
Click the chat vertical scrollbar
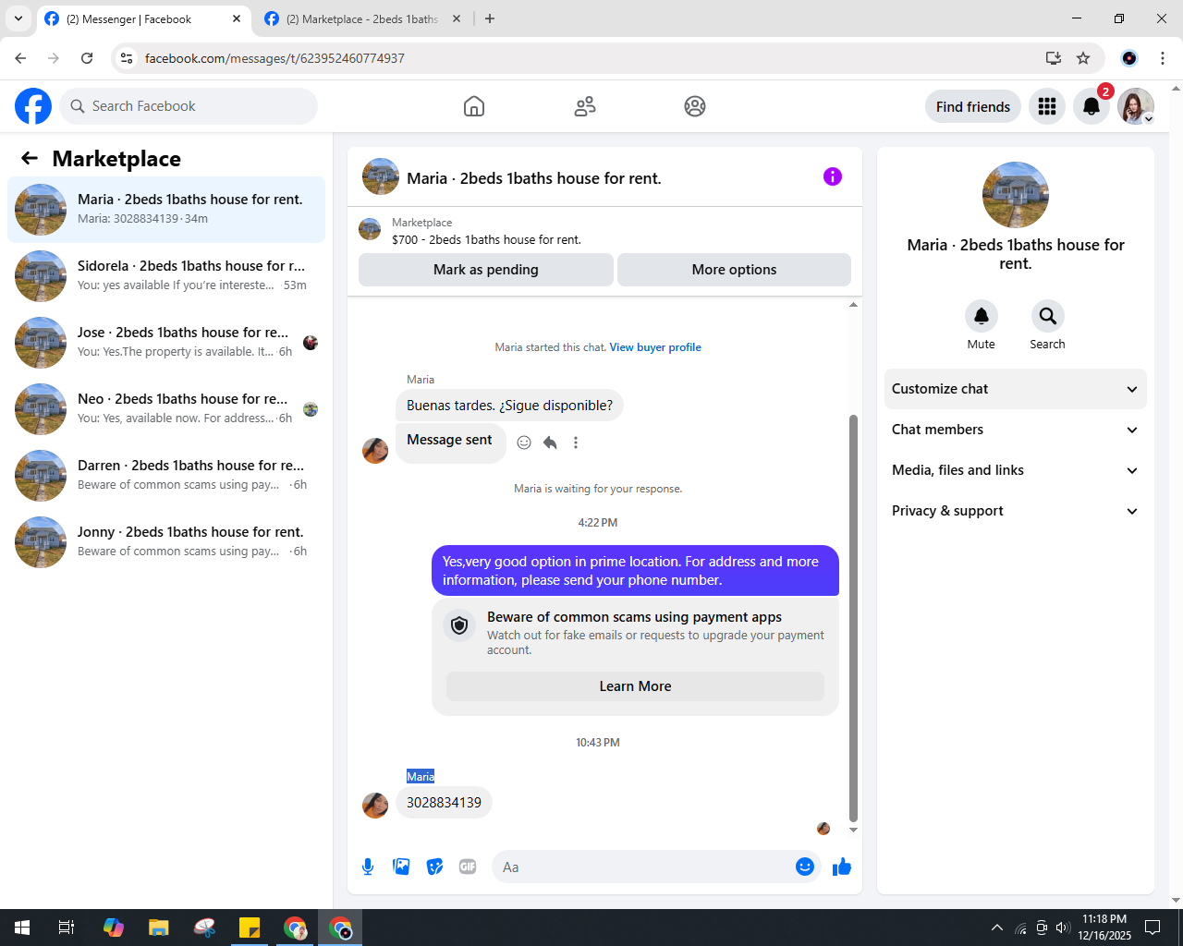pos(853,617)
